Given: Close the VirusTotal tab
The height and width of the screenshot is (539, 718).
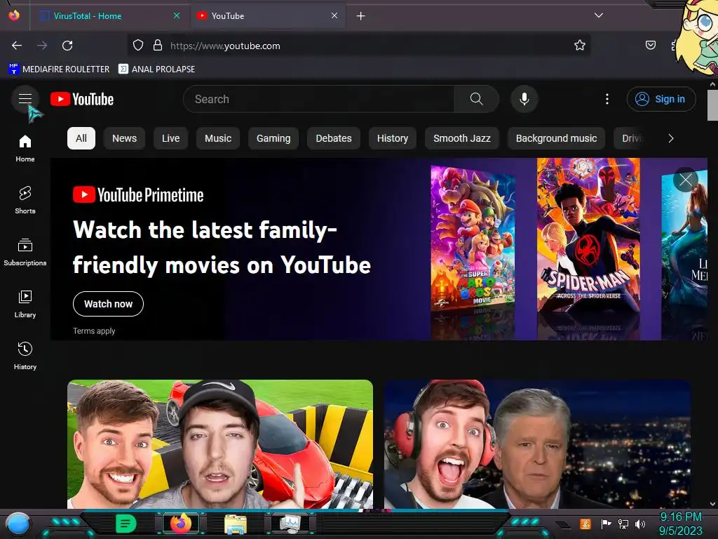Looking at the screenshot, I should pos(177,15).
